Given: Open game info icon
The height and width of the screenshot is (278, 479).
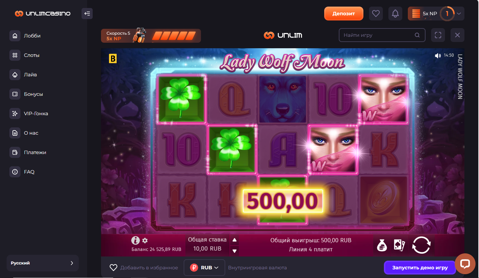Looking at the screenshot, I should coord(135,240).
